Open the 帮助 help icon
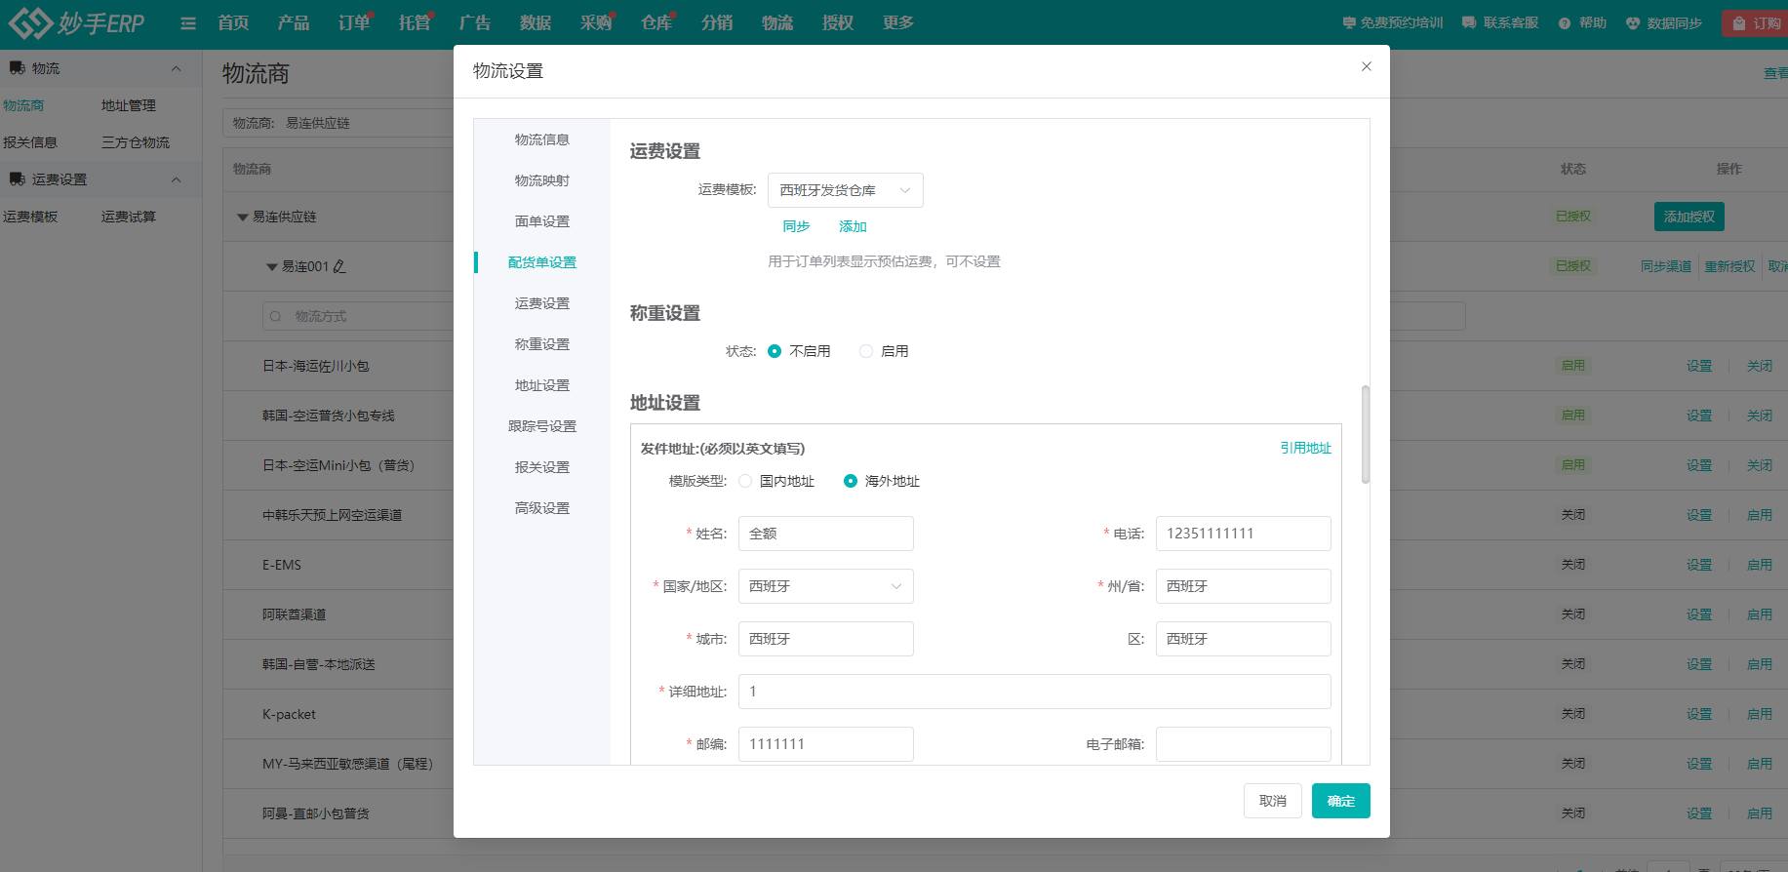The image size is (1788, 872). [1565, 22]
